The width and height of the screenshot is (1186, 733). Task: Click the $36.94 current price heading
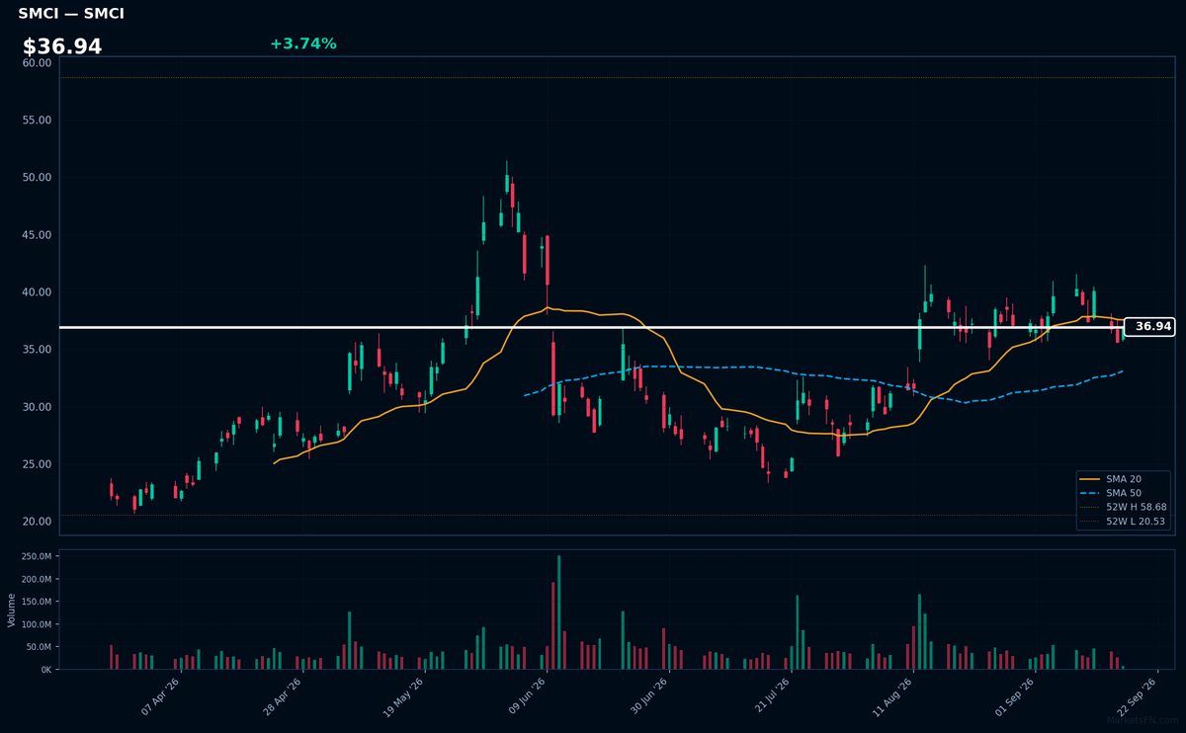click(62, 47)
